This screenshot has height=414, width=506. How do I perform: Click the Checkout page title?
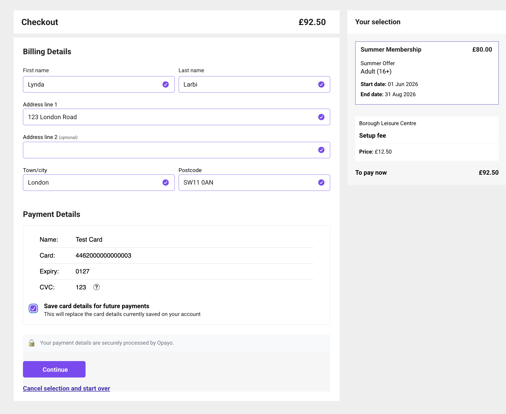click(x=40, y=22)
